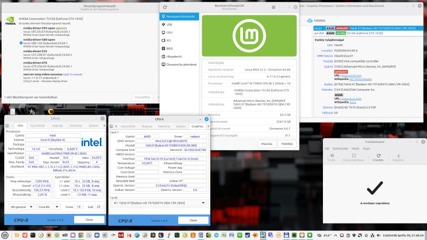Click Feltöltés cloud button in hardware info window
Screen dimensions: 427x240
(317, 21)
